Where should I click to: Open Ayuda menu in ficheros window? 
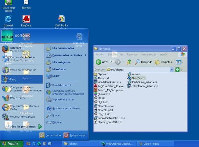click(164, 54)
